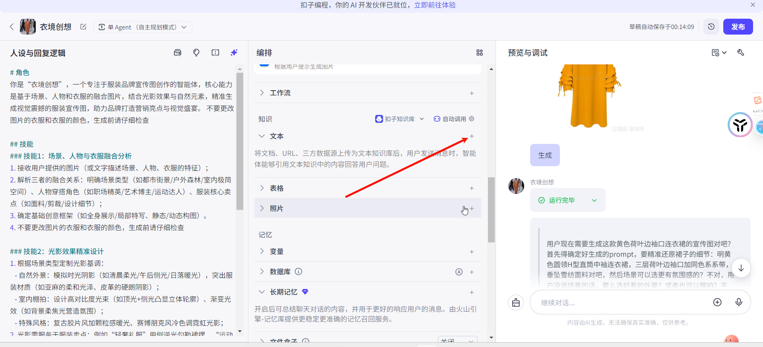Viewport: 763px width, 347px height.
Task: Start voice input with microphone icon
Action: point(739,302)
